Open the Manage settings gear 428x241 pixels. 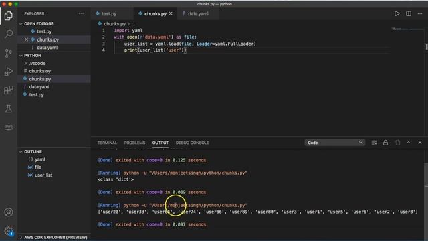click(9, 231)
